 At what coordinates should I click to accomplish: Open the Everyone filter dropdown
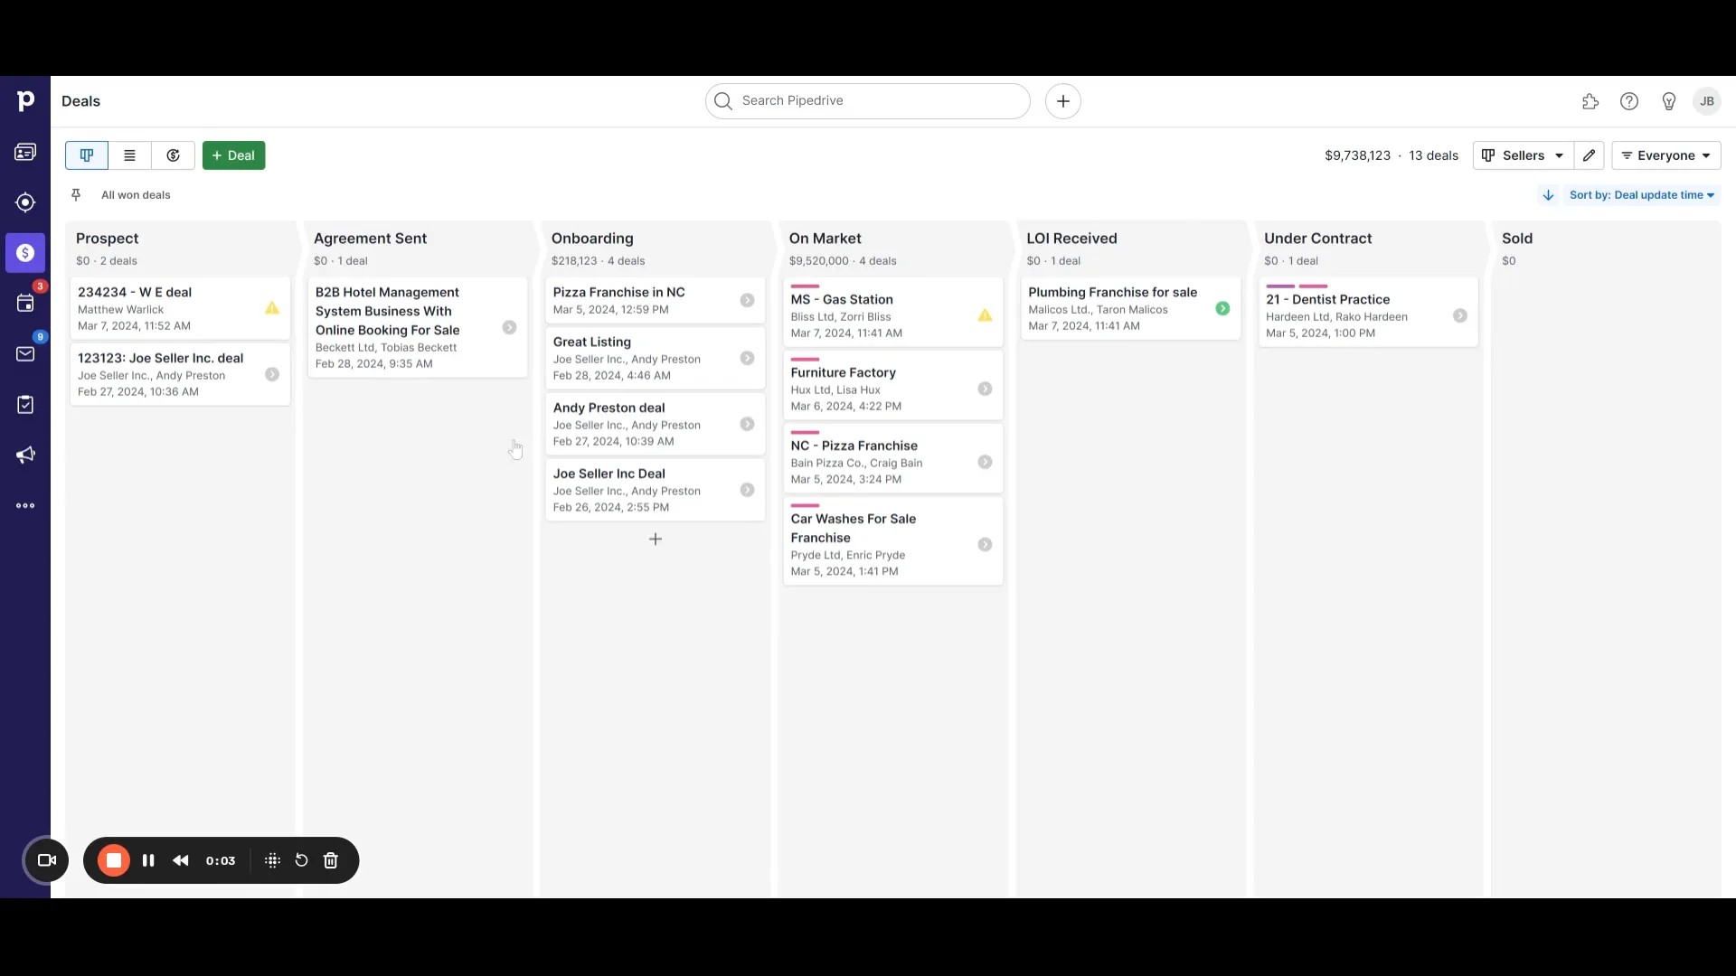click(x=1666, y=155)
